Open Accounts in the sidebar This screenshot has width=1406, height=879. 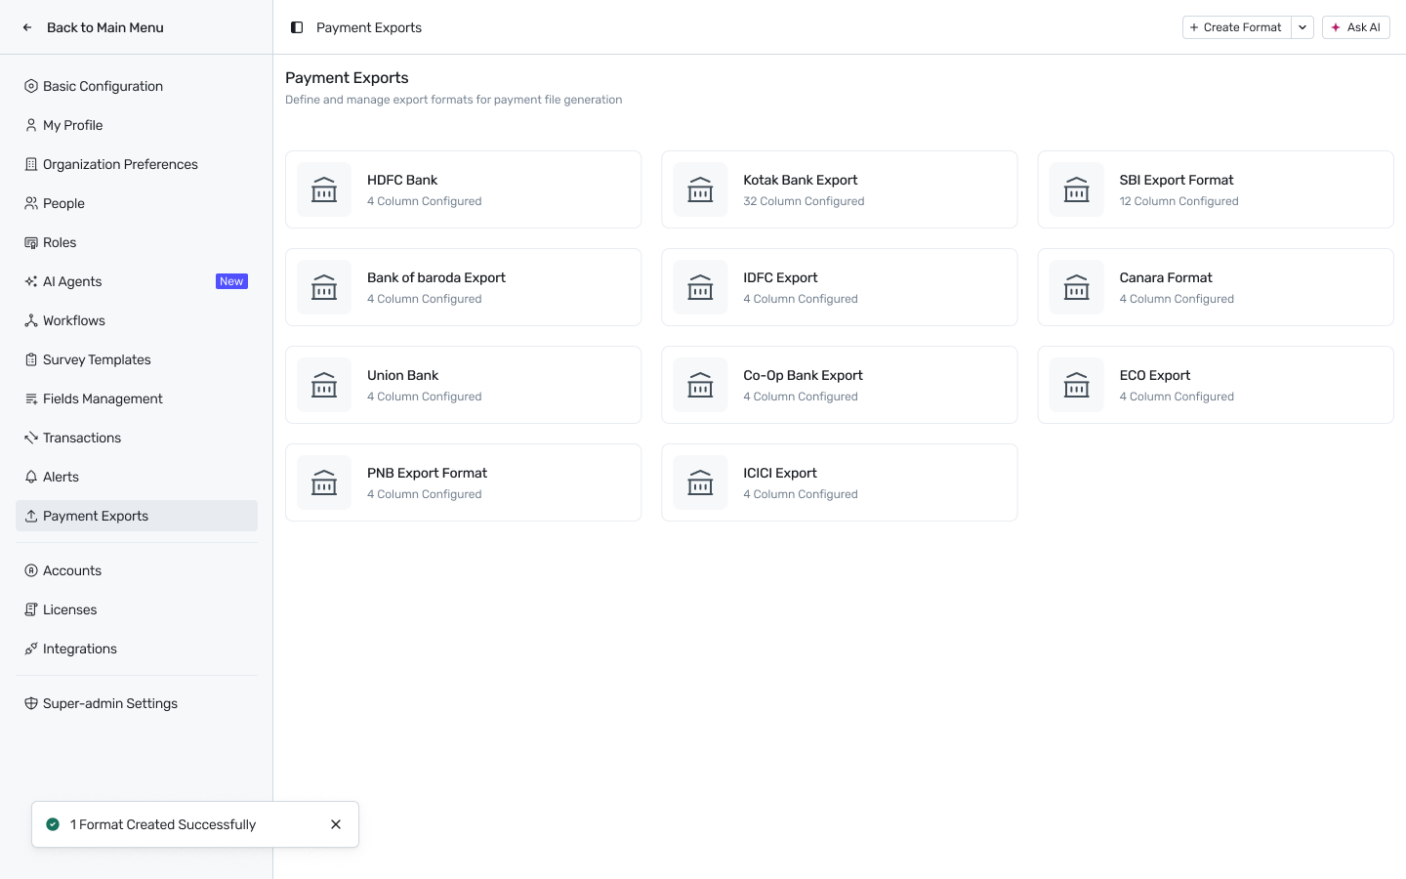click(137, 570)
